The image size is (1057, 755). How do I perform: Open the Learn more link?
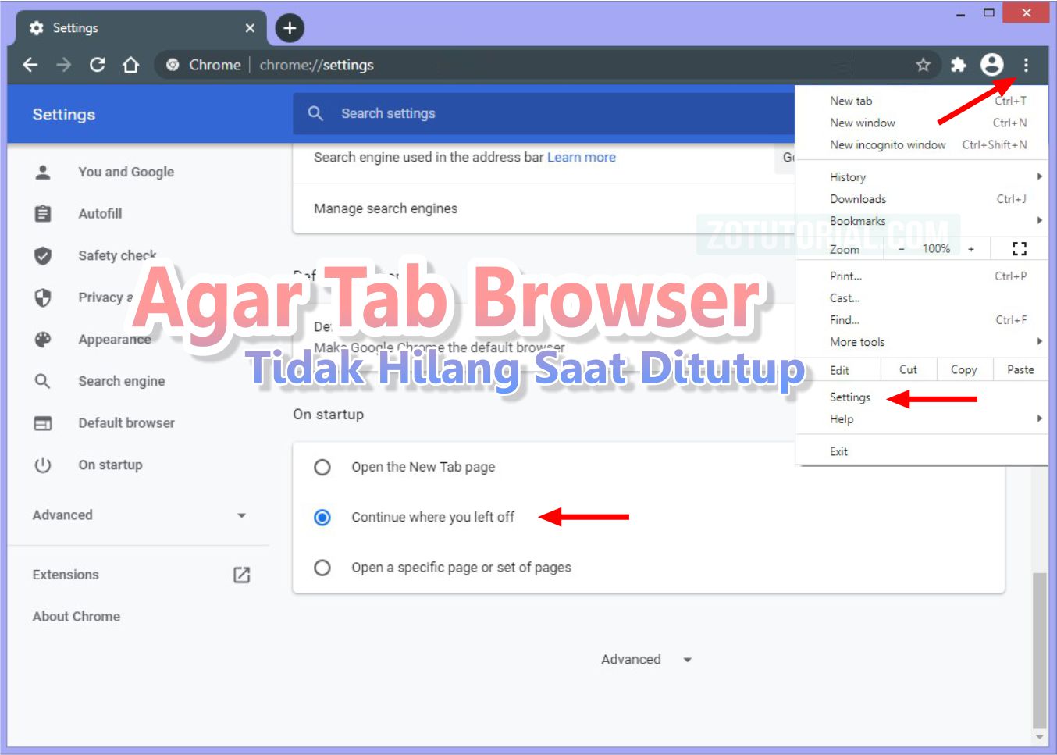581,157
